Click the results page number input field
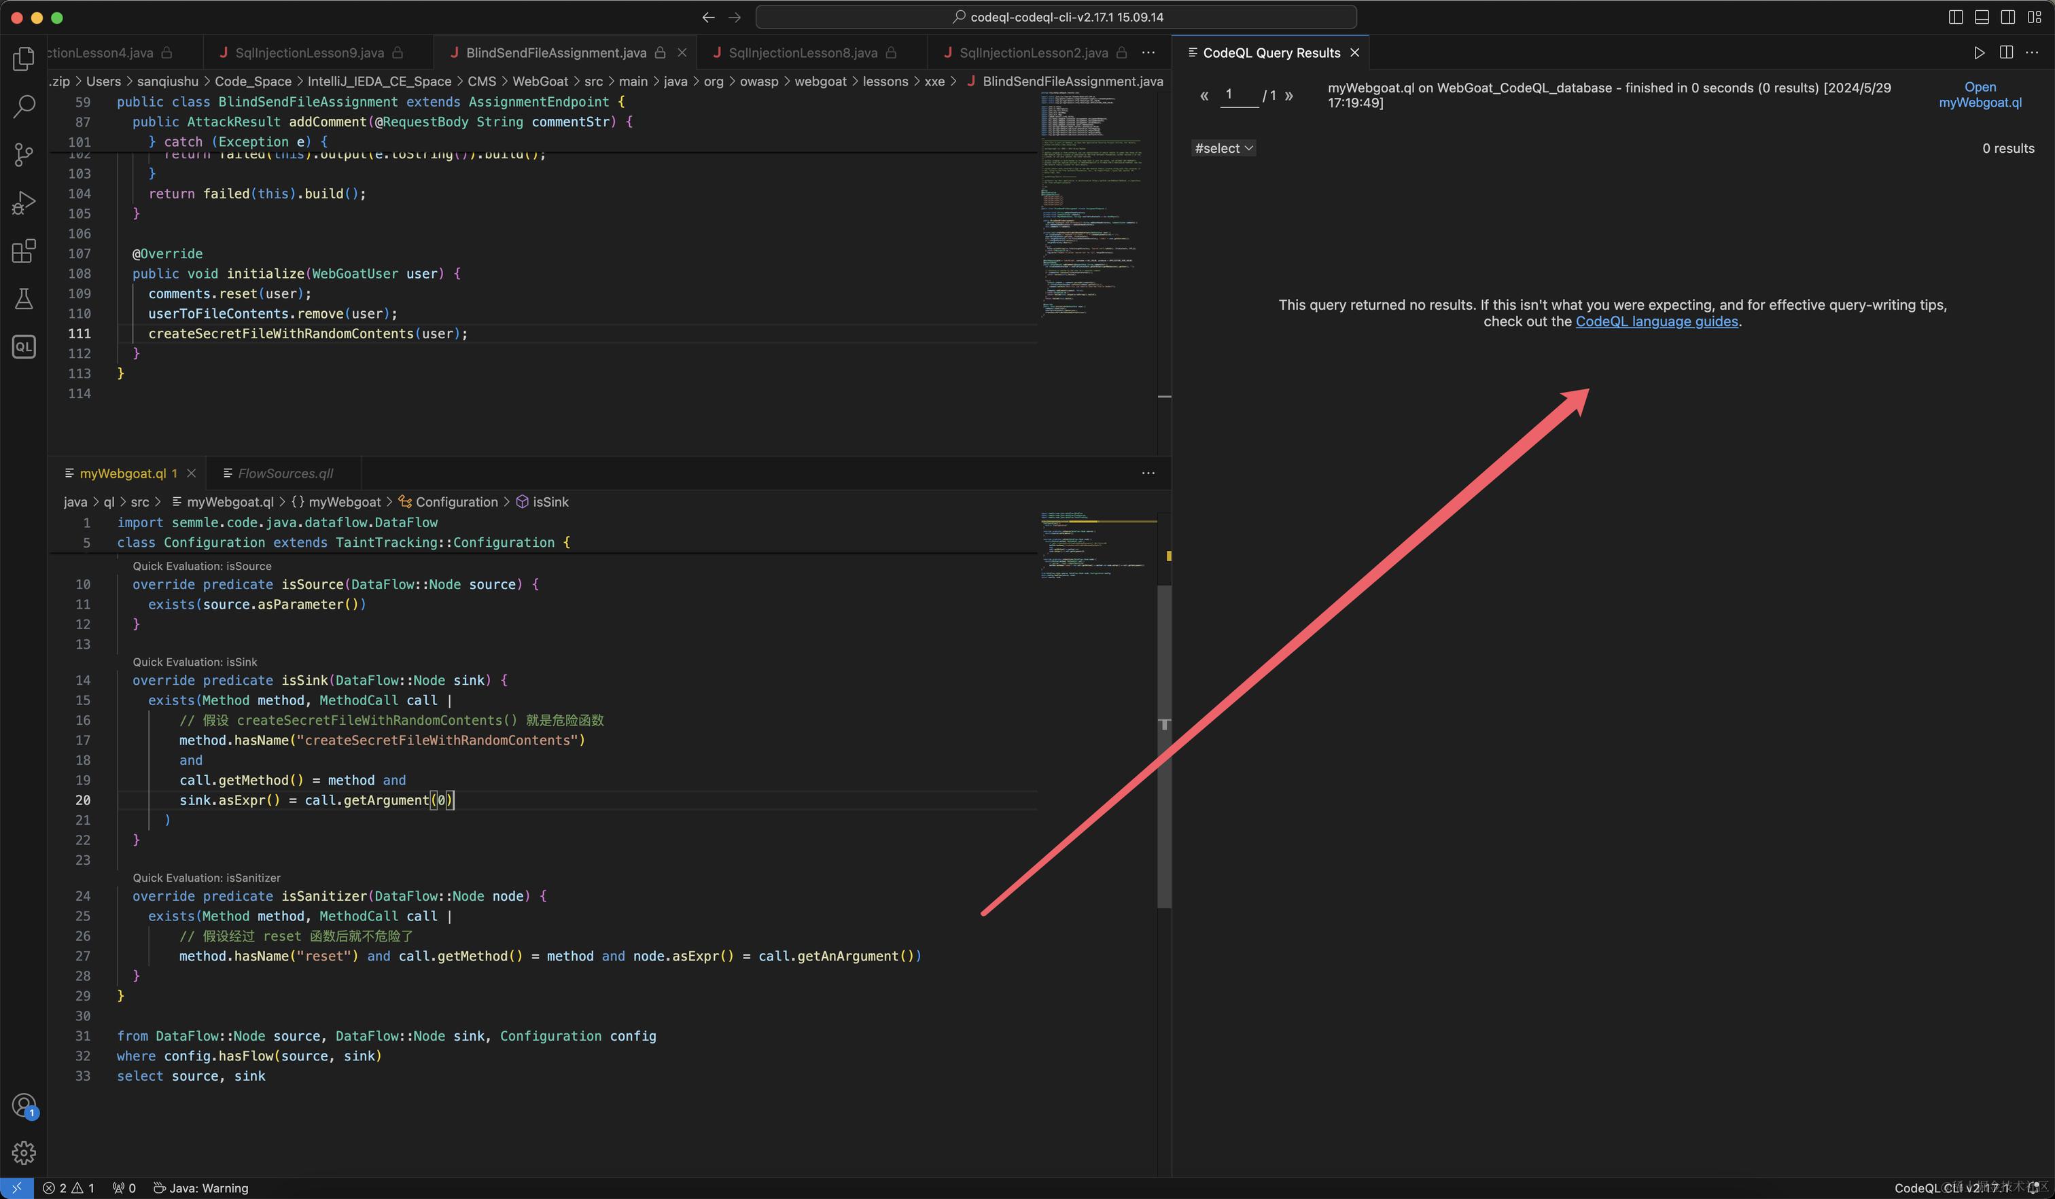The height and width of the screenshot is (1199, 2055). click(1238, 94)
